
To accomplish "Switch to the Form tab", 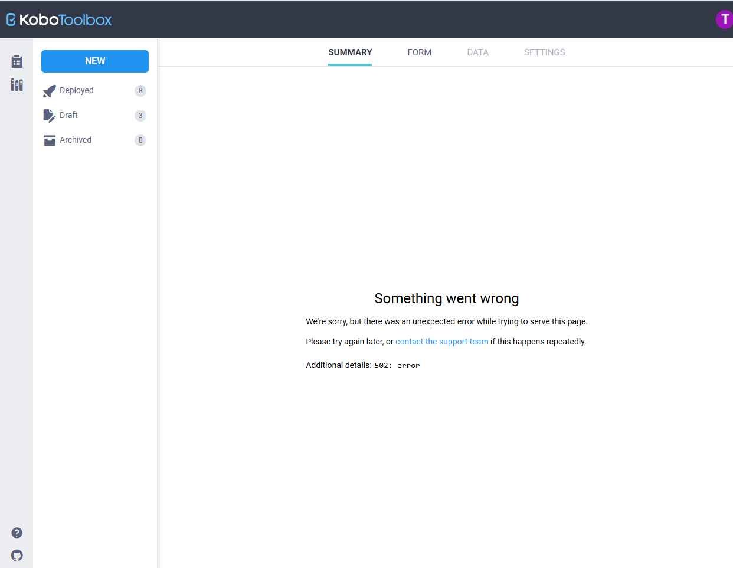I will (x=419, y=52).
